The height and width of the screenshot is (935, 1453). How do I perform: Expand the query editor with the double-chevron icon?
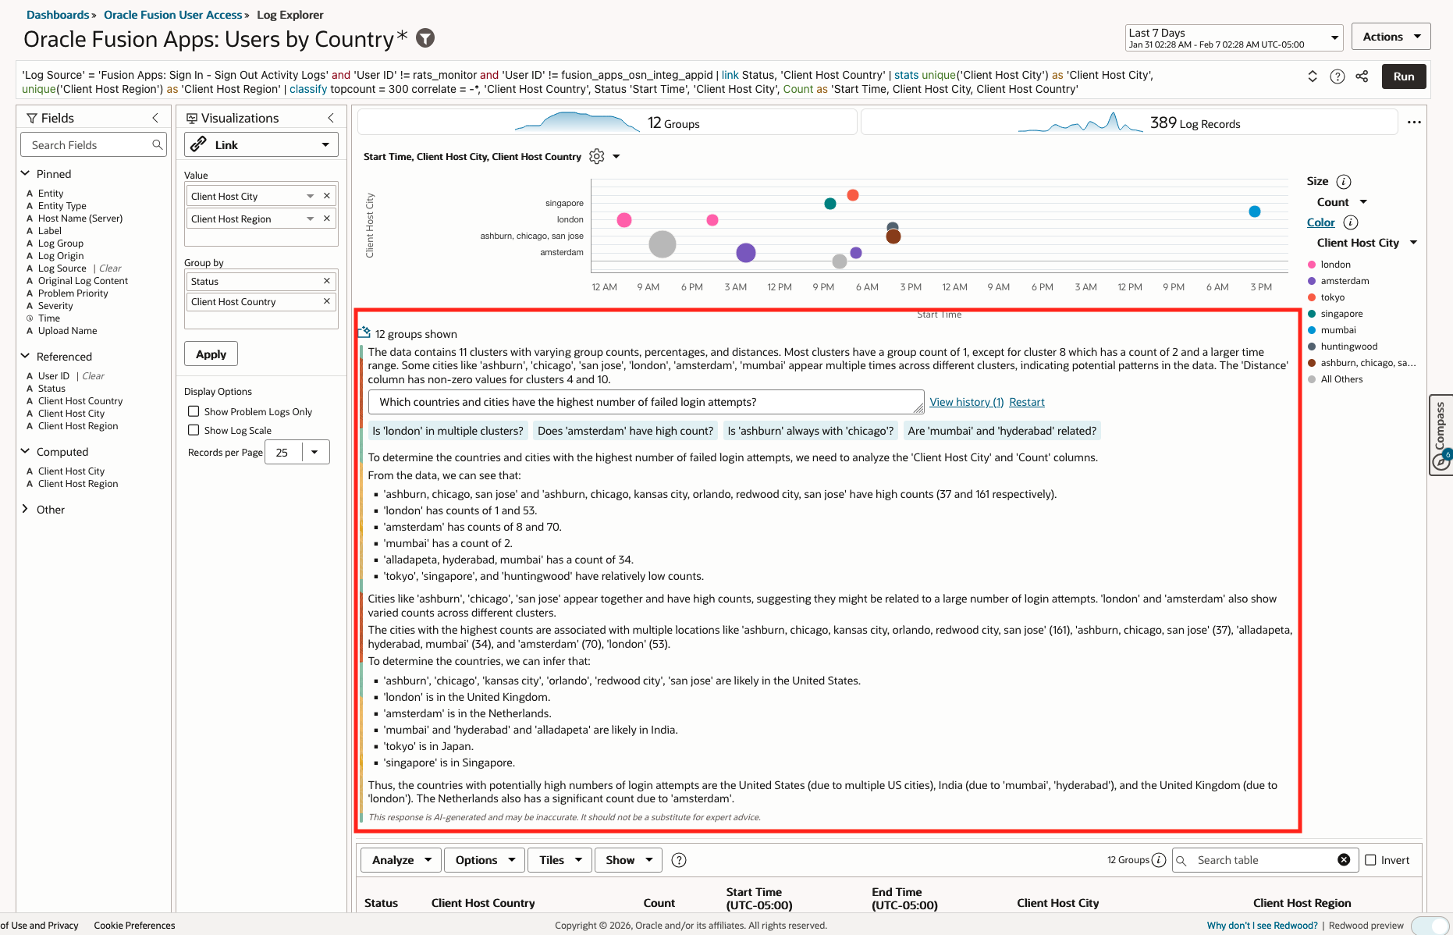[x=1313, y=76]
